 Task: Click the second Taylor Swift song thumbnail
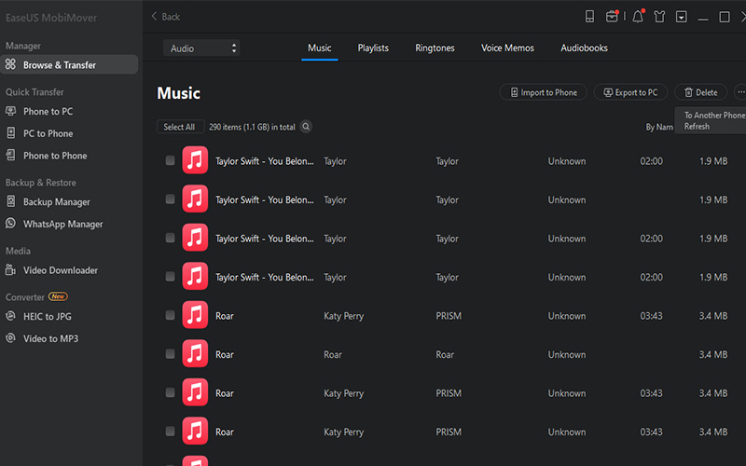(x=195, y=199)
